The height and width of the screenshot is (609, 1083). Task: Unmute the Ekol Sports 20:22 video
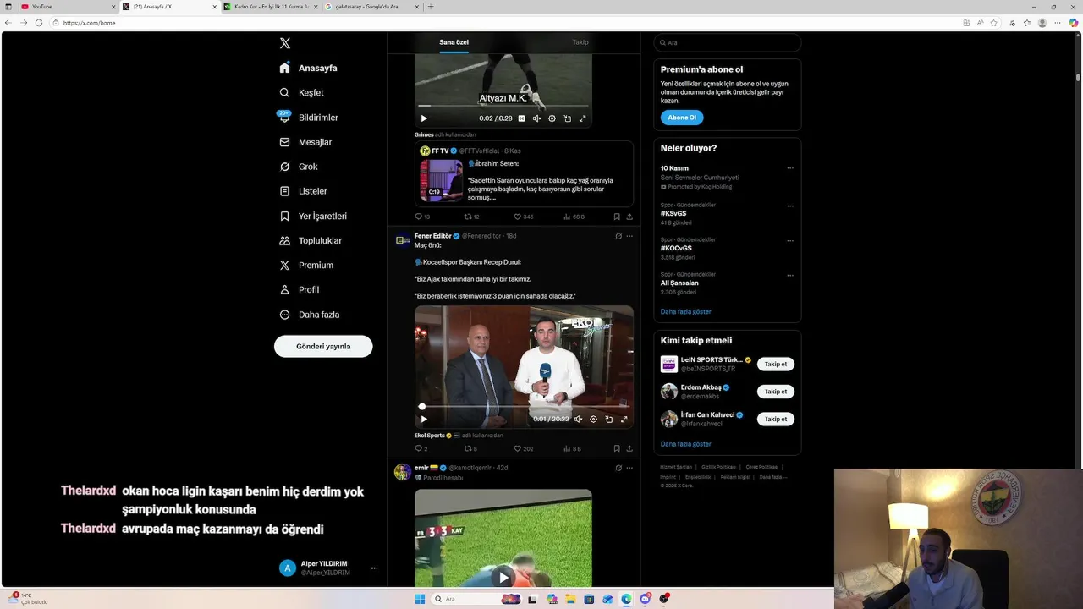pos(578,419)
